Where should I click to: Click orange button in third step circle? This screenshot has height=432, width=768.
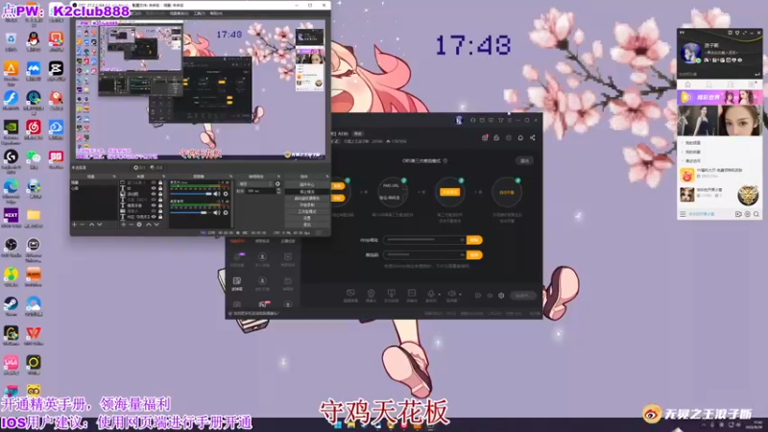(449, 192)
